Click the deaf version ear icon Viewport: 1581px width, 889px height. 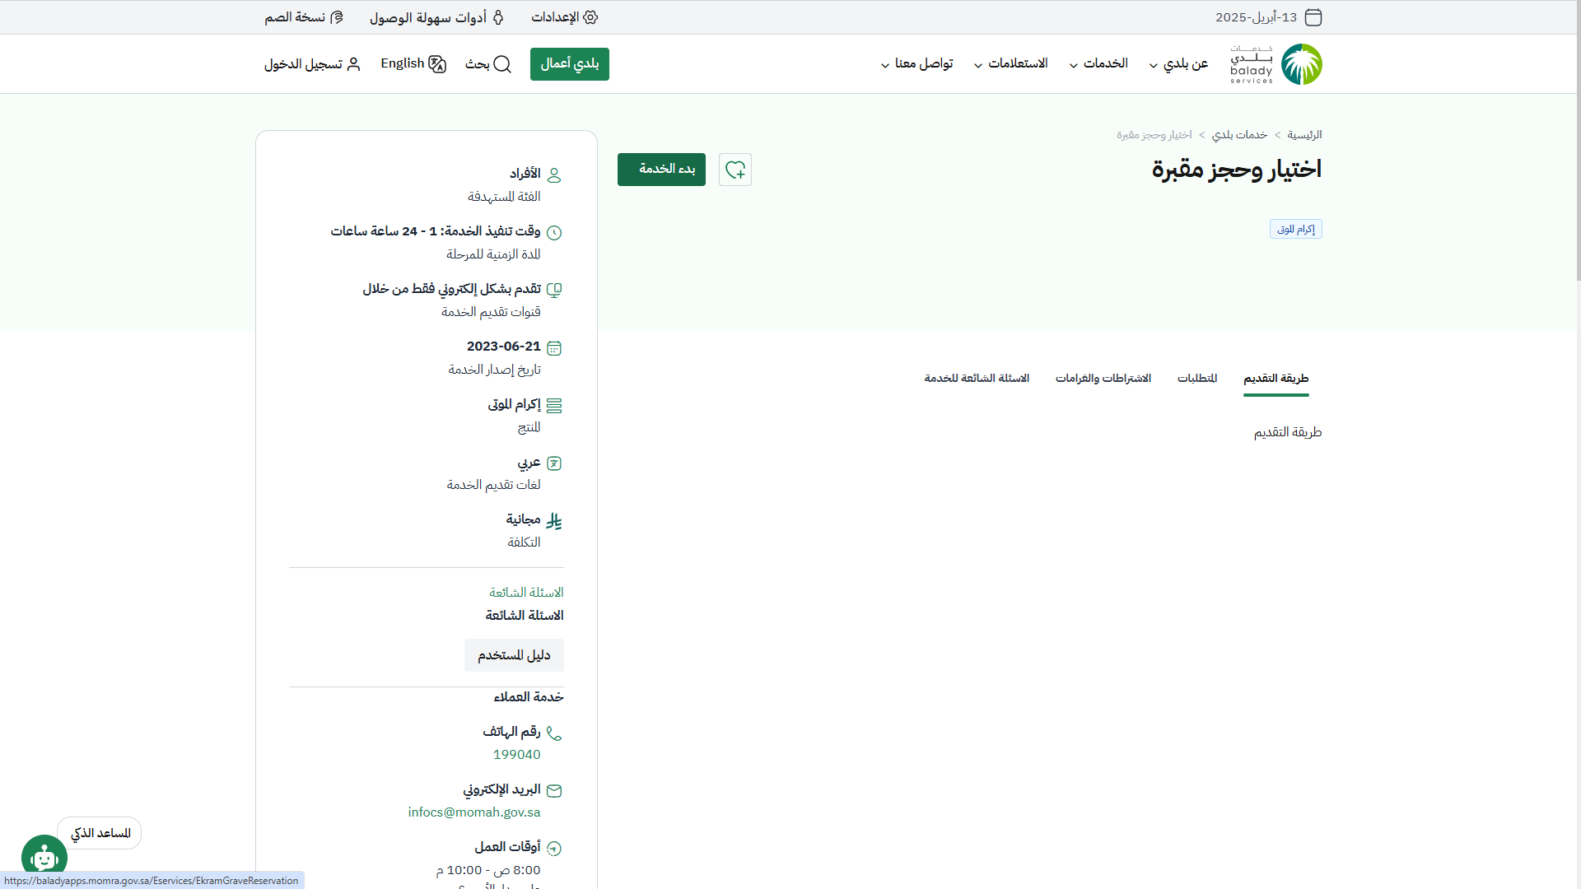[337, 17]
